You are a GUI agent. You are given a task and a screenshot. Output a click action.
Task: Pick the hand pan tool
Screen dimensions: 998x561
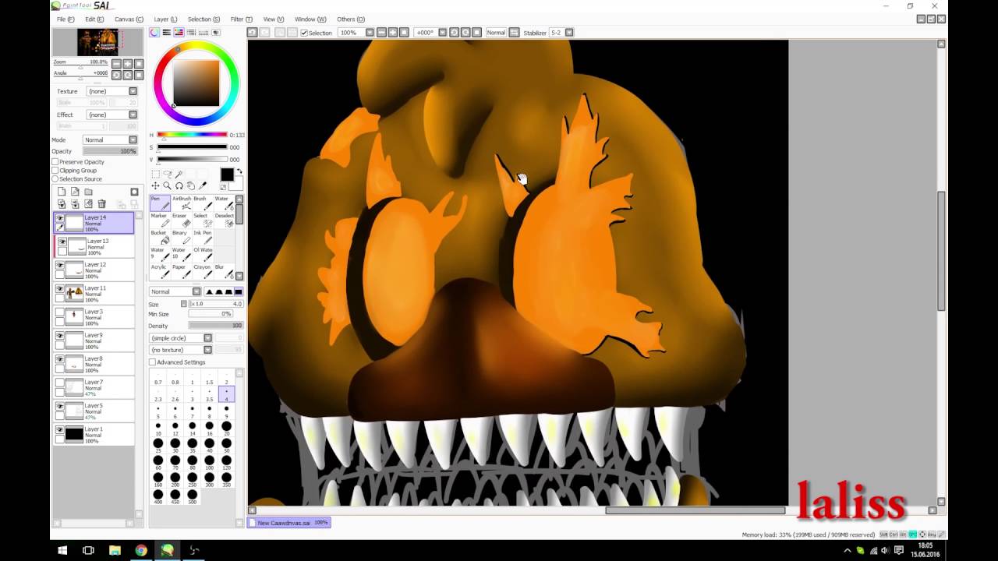[x=191, y=185]
